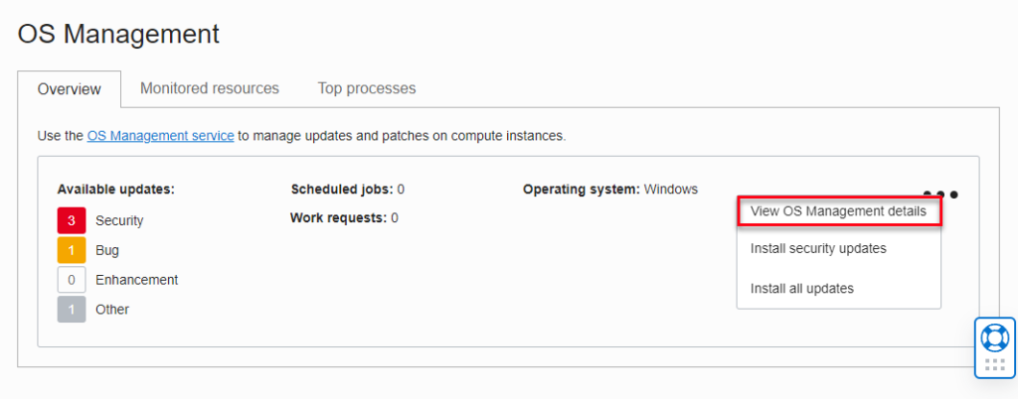Choose Install security updates option
The height and width of the screenshot is (399, 1018).
(x=818, y=249)
